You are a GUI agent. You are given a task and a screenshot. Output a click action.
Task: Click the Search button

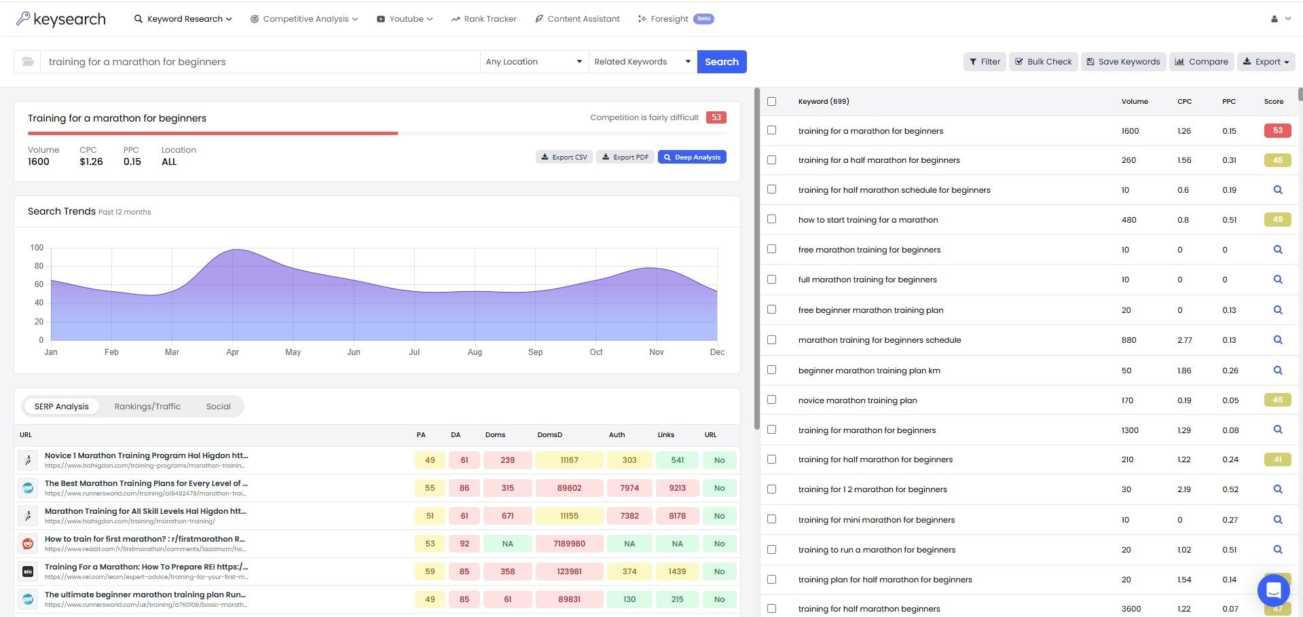pos(721,61)
